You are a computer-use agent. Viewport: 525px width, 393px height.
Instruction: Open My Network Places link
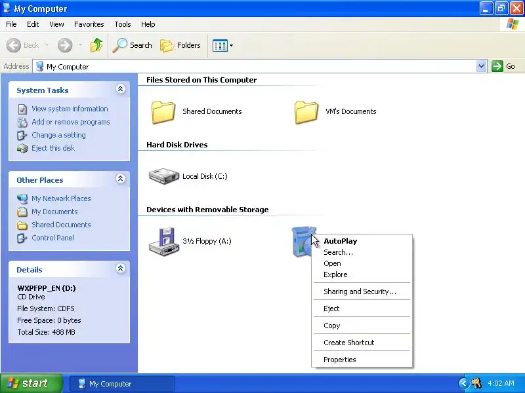coord(61,198)
